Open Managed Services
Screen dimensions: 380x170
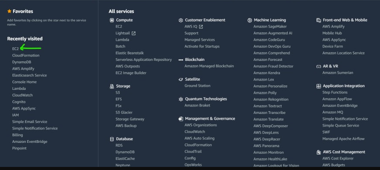pos(199,40)
